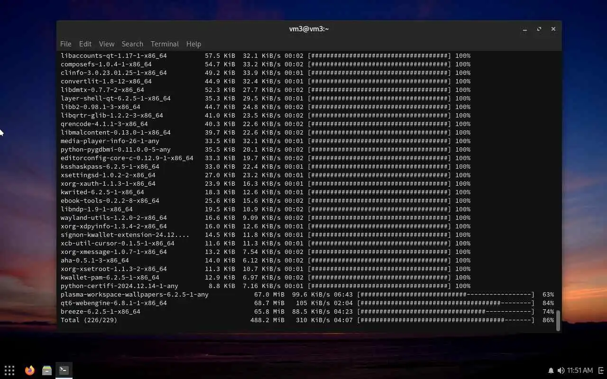Click the text xorg-xsetroot-1.1.3-2-x86_64
The width and height of the screenshot is (607, 379).
(114, 269)
